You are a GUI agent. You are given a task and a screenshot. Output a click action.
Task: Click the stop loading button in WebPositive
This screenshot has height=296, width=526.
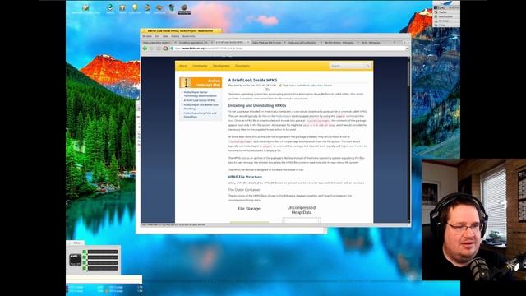point(159,49)
